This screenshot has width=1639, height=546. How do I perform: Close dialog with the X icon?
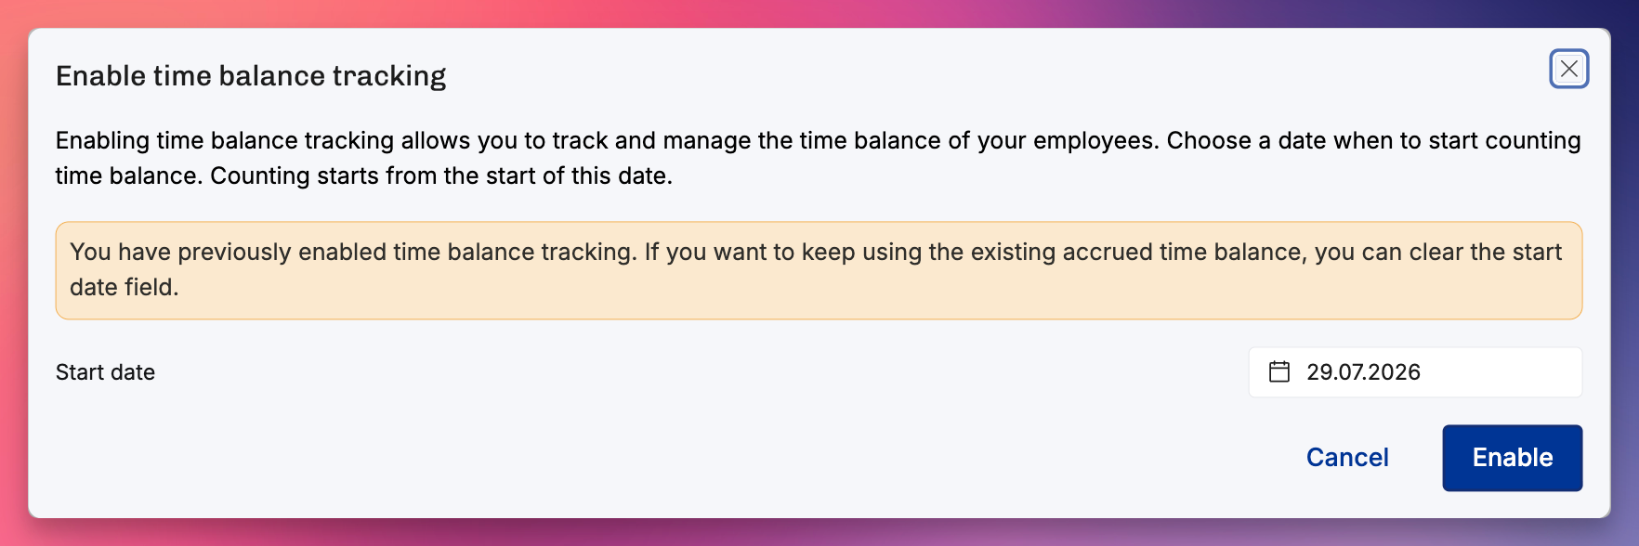pyautogui.click(x=1568, y=69)
